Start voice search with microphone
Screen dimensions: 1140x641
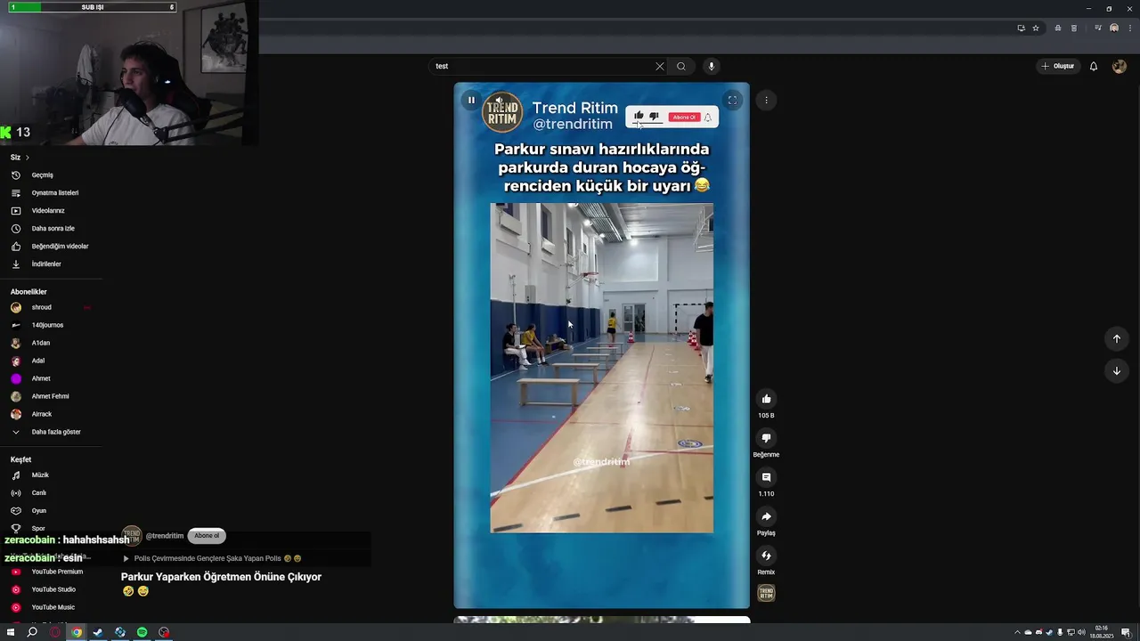[x=711, y=66]
